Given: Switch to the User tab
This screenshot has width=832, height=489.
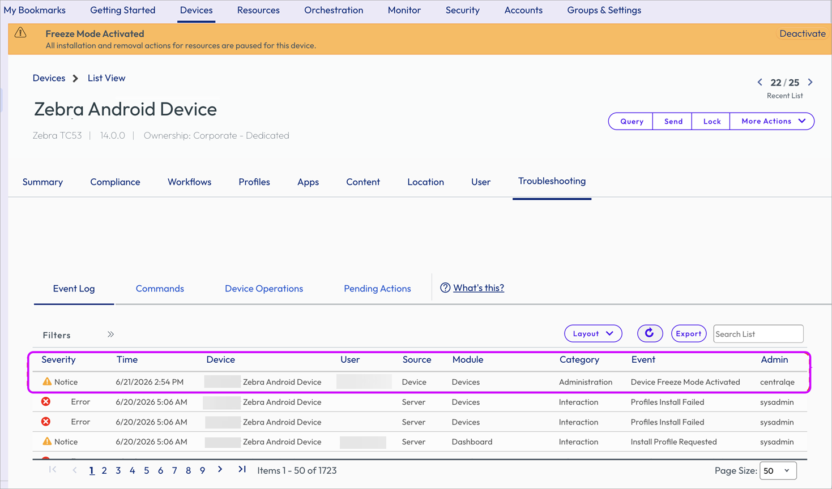Looking at the screenshot, I should [481, 182].
